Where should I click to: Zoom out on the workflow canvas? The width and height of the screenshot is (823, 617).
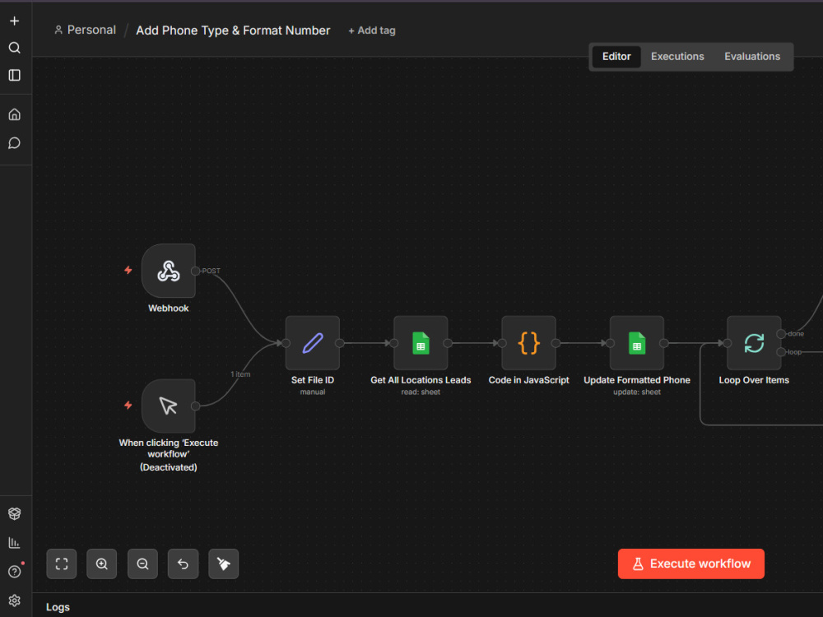[x=142, y=564]
